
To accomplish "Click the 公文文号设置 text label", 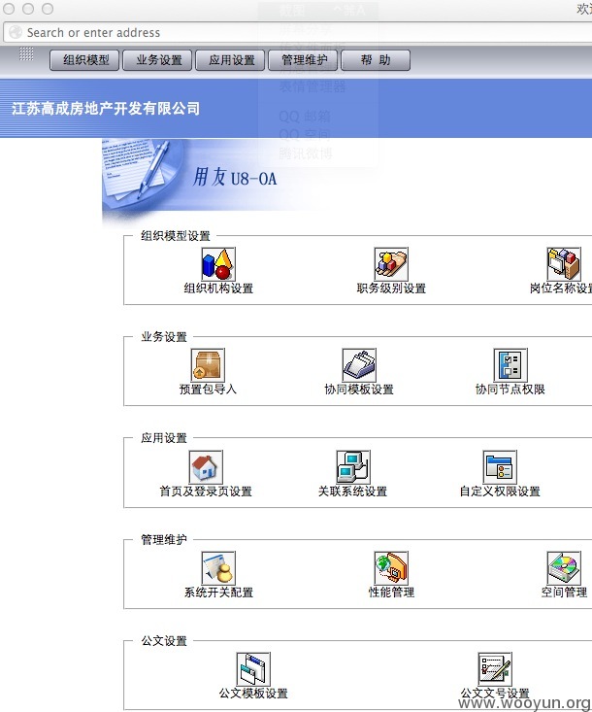I will tap(495, 694).
